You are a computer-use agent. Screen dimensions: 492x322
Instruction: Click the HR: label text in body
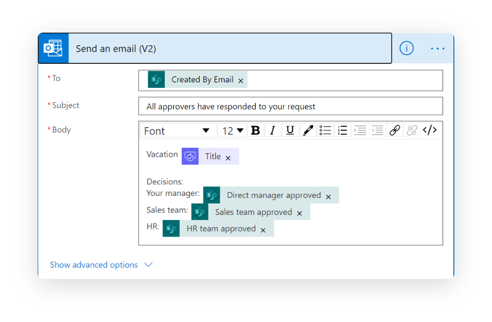pyautogui.click(x=153, y=227)
